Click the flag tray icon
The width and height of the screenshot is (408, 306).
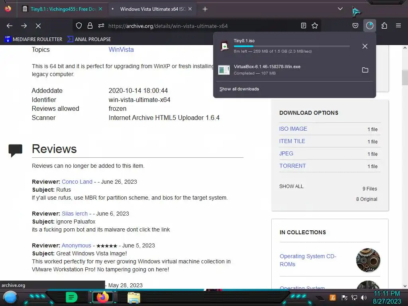tap(345, 297)
